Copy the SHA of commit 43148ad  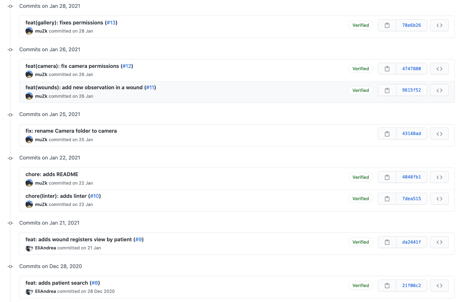click(387, 134)
